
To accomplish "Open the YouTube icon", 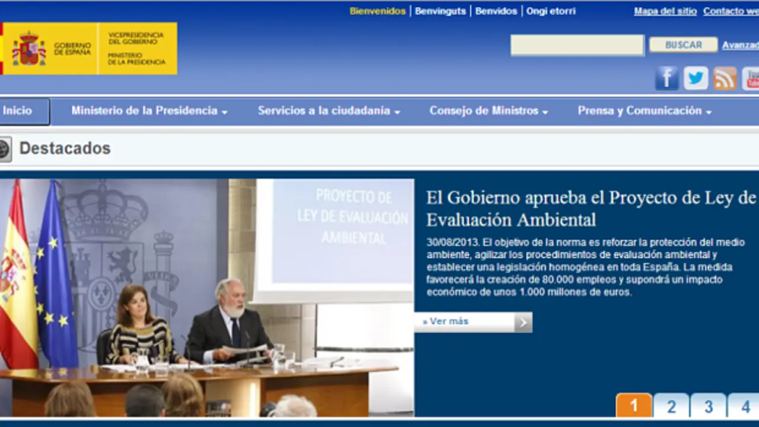I will [751, 78].
